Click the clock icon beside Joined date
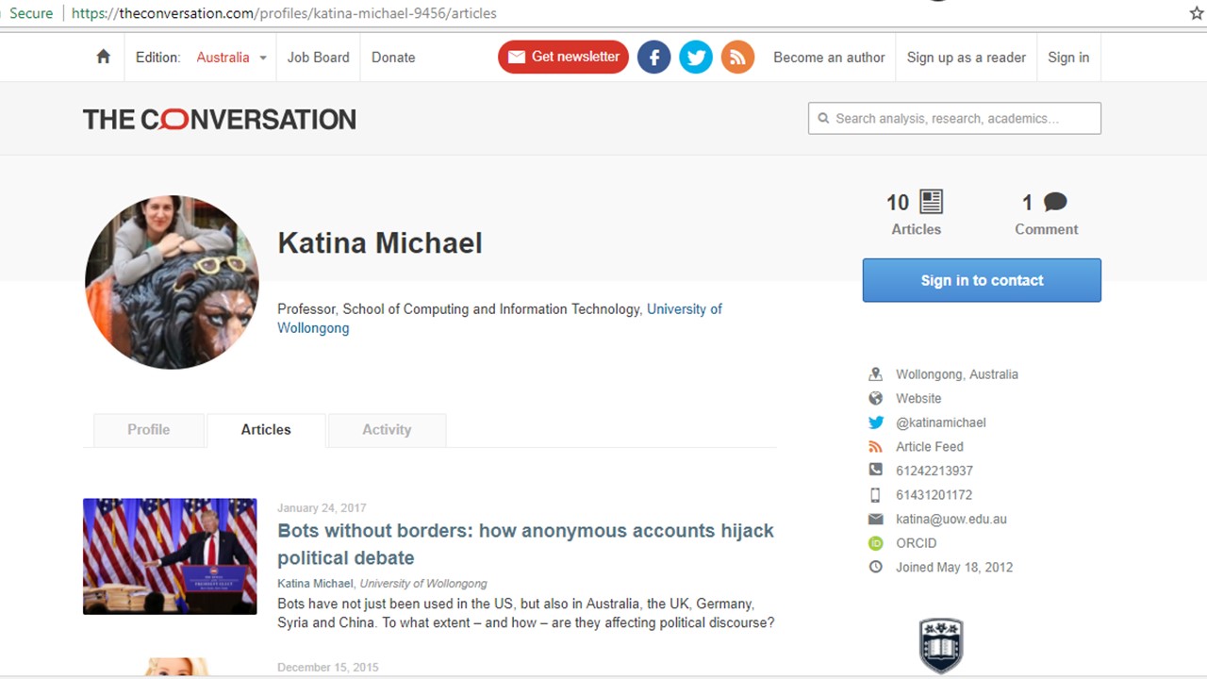 coord(876,567)
